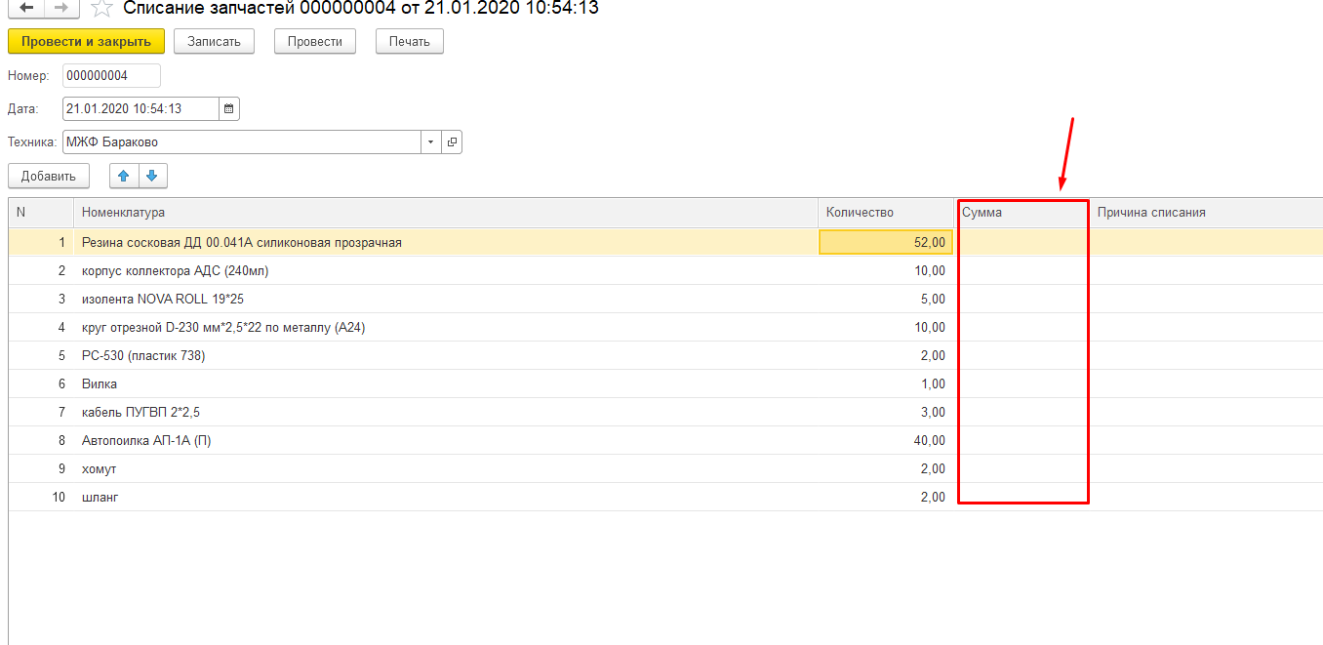Add document to favorites with star icon
The height and width of the screenshot is (645, 1323).
tap(100, 9)
